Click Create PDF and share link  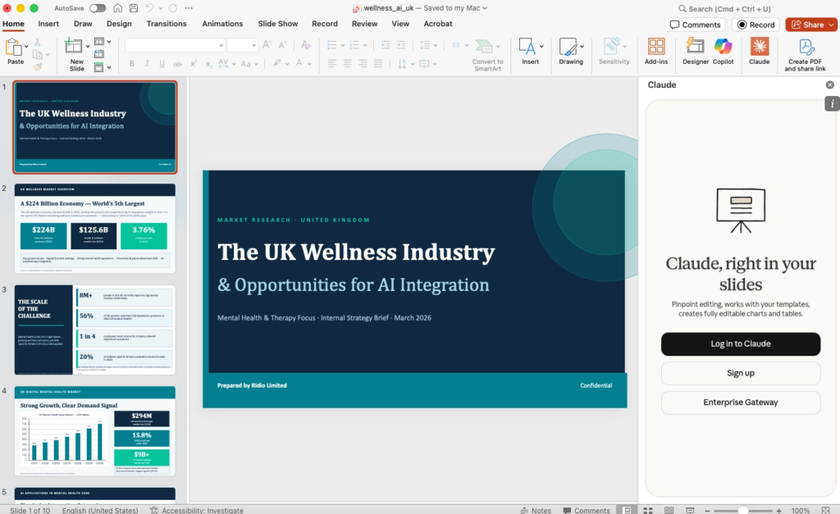tap(805, 54)
